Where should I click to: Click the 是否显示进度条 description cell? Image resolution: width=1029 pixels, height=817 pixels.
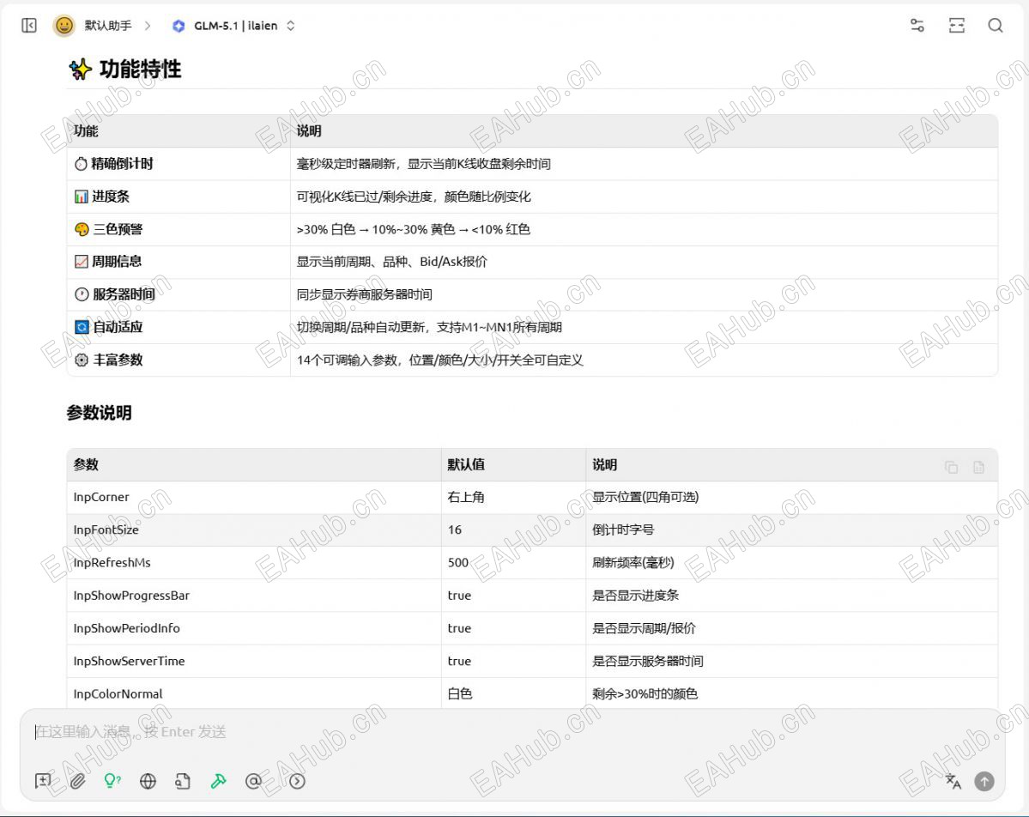click(x=792, y=596)
